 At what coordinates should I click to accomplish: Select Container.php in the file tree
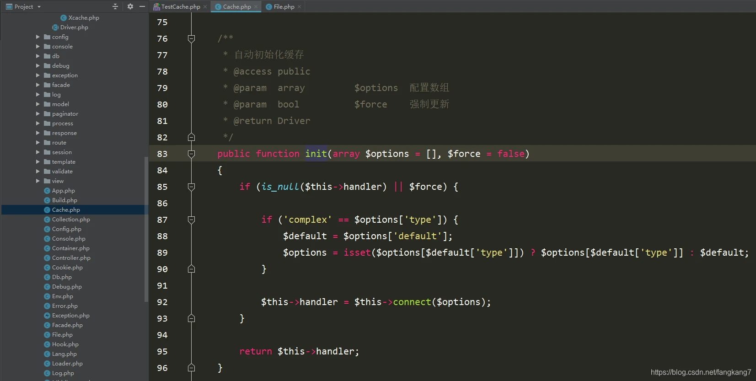[70, 248]
